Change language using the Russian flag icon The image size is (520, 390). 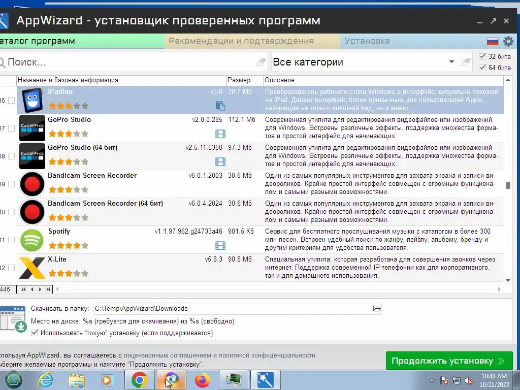[493, 41]
